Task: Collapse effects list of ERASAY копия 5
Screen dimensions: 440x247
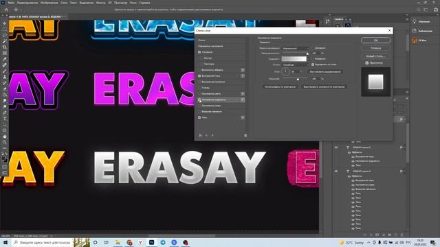Action: 405,148
